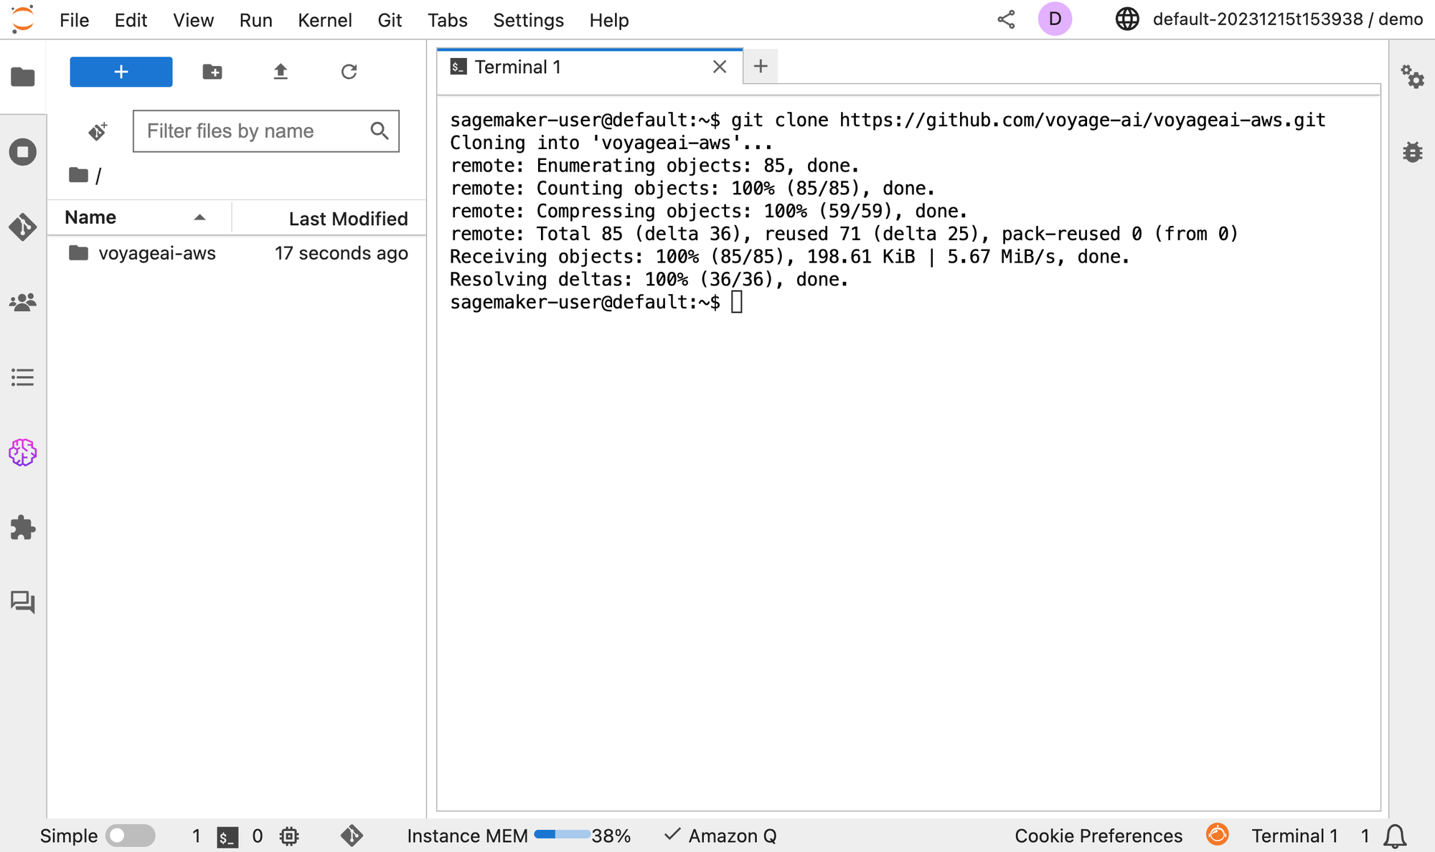Screen dimensions: 1435x852
Task: Click the Debugger/bug icon in sidebar
Action: 1413,153
